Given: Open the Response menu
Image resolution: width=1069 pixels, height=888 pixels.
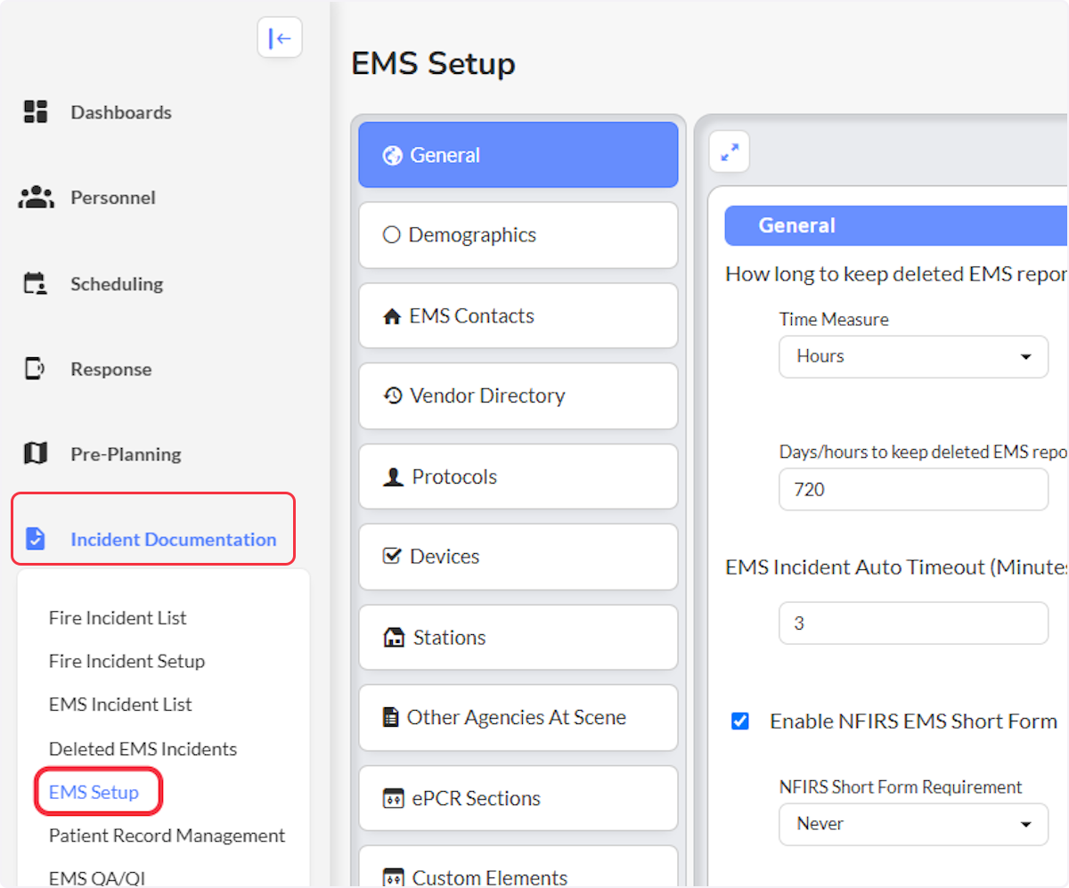Looking at the screenshot, I should pos(111,369).
